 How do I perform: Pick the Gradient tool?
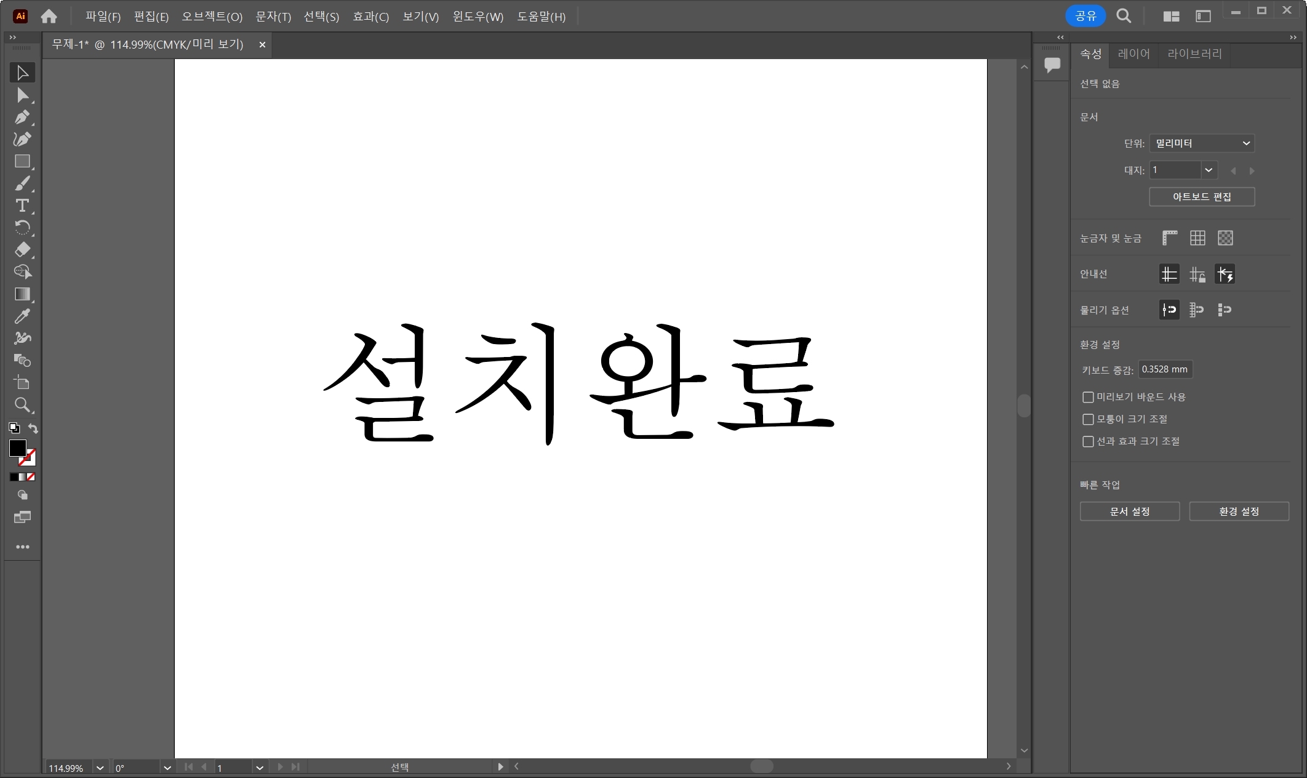coord(22,294)
